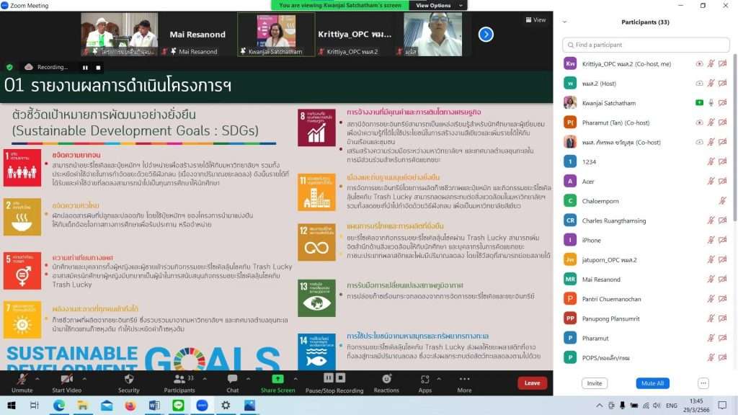738x415 pixels.
Task: Expand audio options caret next to Unmute
Action: (x=37, y=378)
